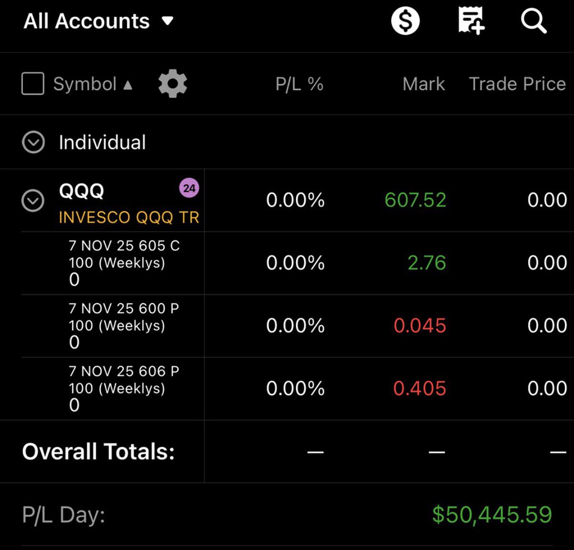This screenshot has height=550, width=574.
Task: Tap the INVESCO QQQ TR description
Action: point(129,218)
